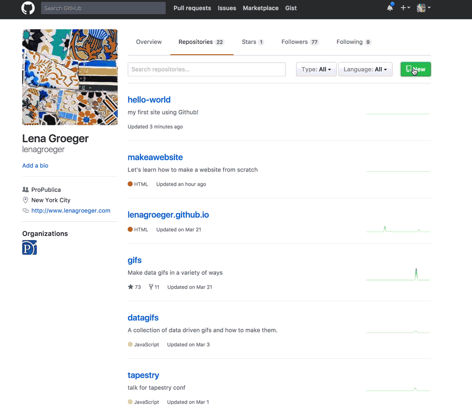Open Marketplace in top nav
This screenshot has width=472, height=405.
point(261,8)
